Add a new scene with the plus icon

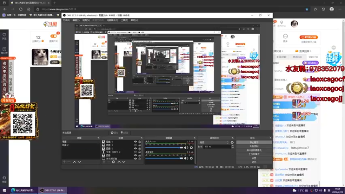pyautogui.click(x=64, y=162)
